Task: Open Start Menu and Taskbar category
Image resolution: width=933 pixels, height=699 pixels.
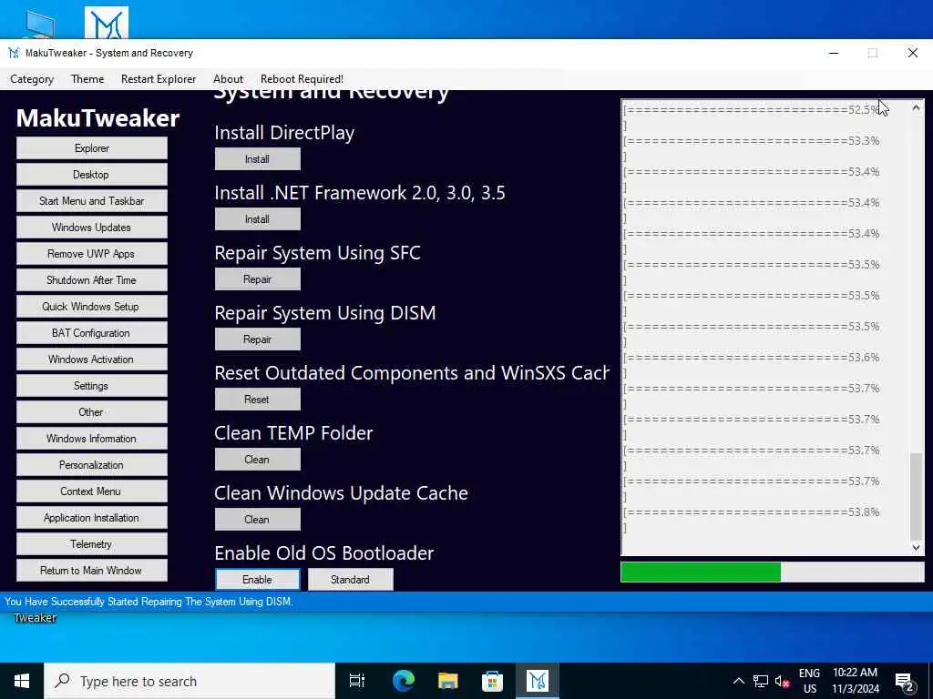Action: [x=92, y=201]
